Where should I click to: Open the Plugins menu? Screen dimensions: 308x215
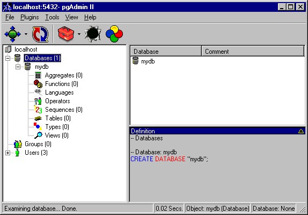[30, 17]
